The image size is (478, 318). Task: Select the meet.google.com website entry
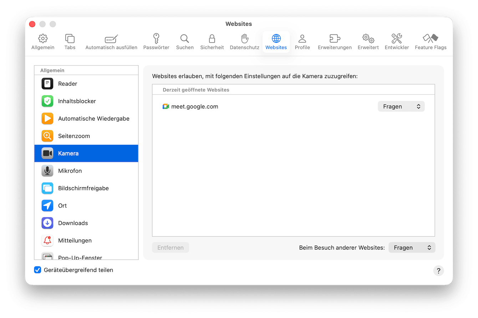click(x=194, y=106)
